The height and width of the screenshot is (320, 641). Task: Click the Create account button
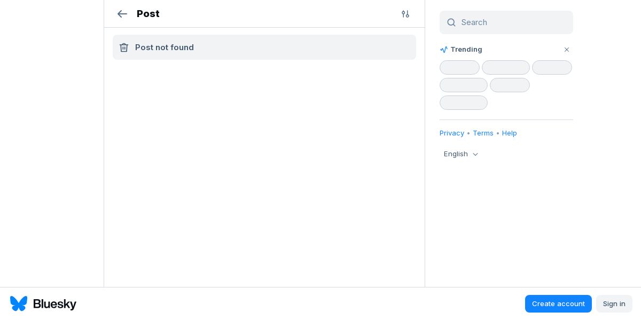pos(558,303)
